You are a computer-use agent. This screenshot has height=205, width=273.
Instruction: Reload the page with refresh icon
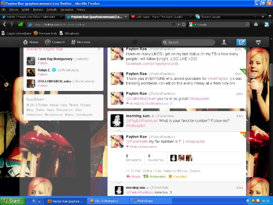[x=183, y=24]
